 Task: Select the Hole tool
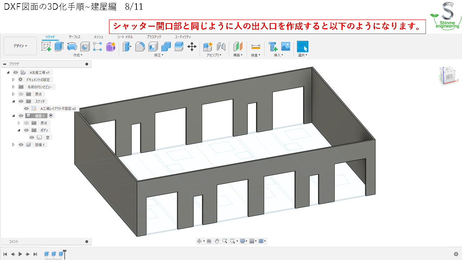(84, 46)
